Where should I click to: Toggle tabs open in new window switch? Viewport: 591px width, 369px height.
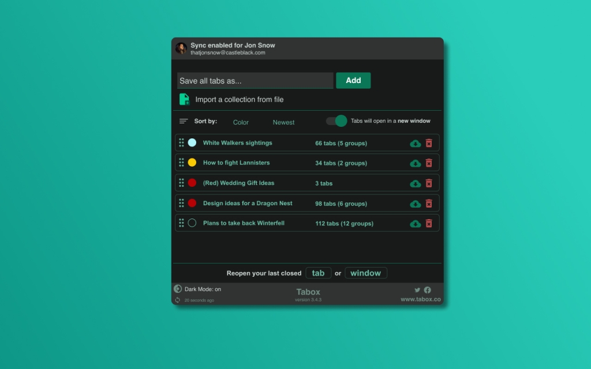pyautogui.click(x=336, y=121)
